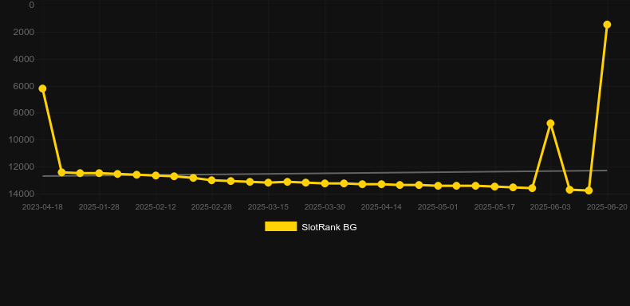
Task: Select the highest-ranked data point at 2025-06-20
Action: [607, 25]
